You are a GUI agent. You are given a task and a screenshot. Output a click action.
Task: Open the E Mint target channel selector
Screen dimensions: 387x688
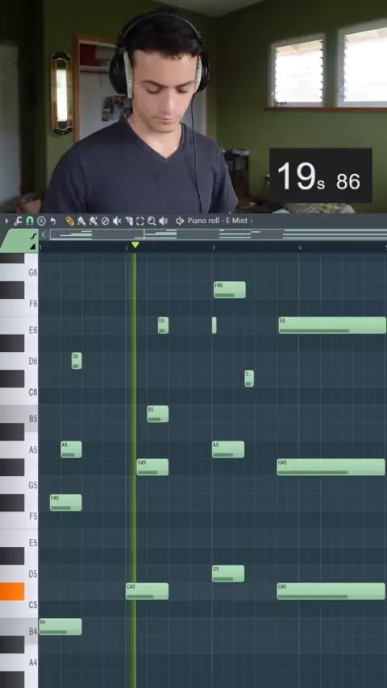(238, 221)
